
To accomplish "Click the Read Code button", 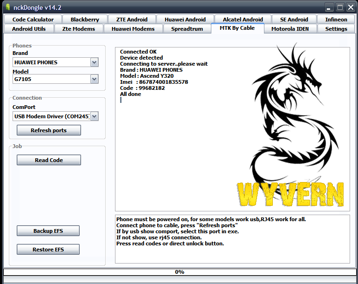I will click(x=48, y=160).
